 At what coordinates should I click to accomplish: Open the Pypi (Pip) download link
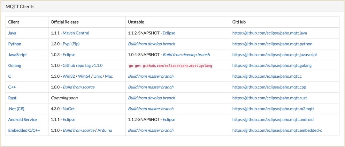[x=71, y=44]
